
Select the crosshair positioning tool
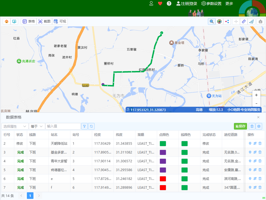pyautogui.click(x=236, y=21)
